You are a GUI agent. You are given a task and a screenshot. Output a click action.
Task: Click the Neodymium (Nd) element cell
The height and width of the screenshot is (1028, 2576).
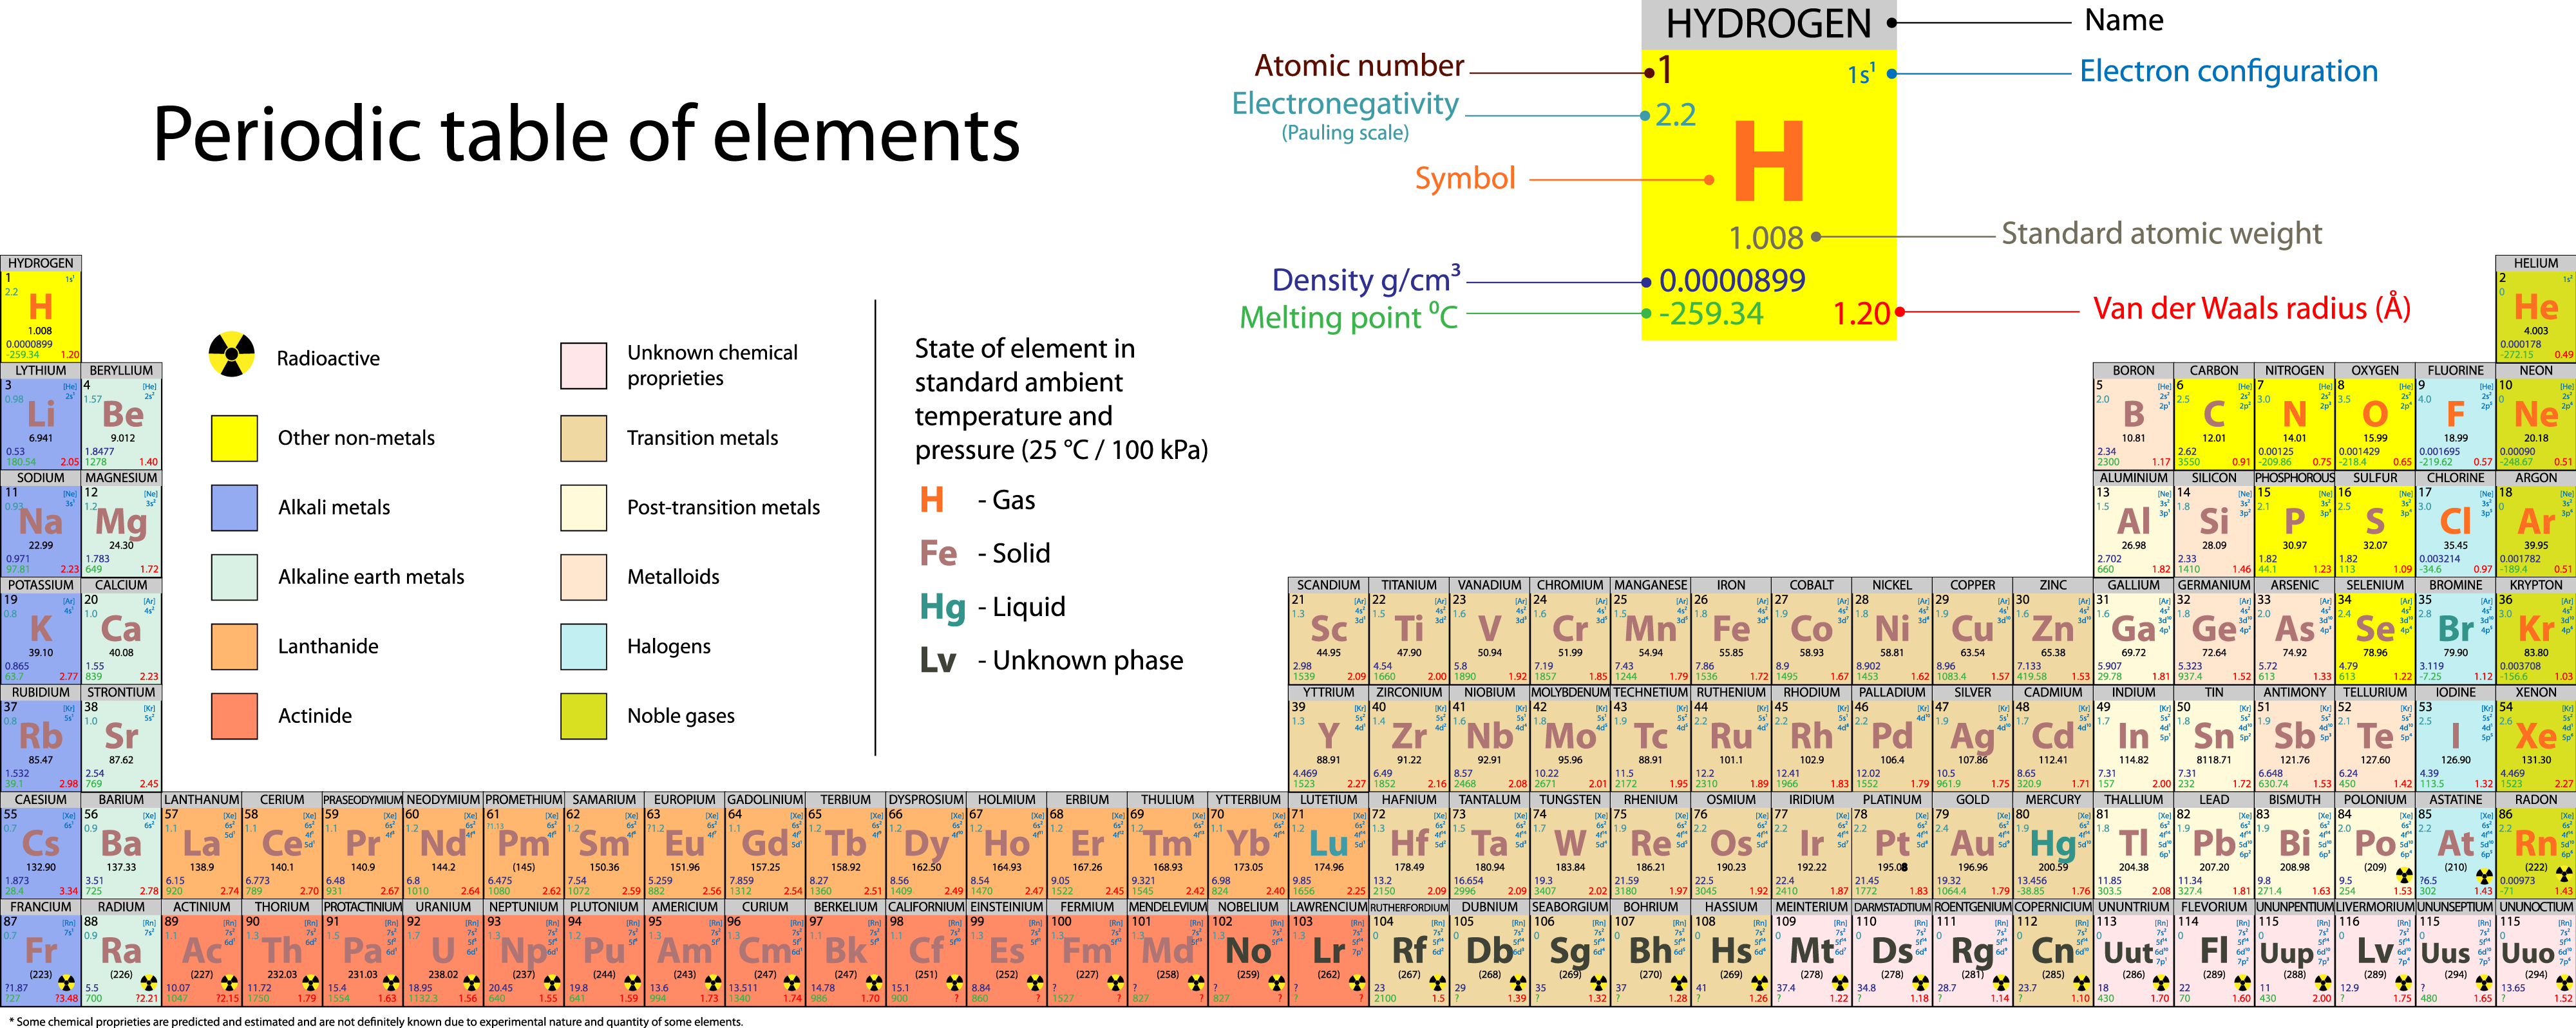coord(443,844)
